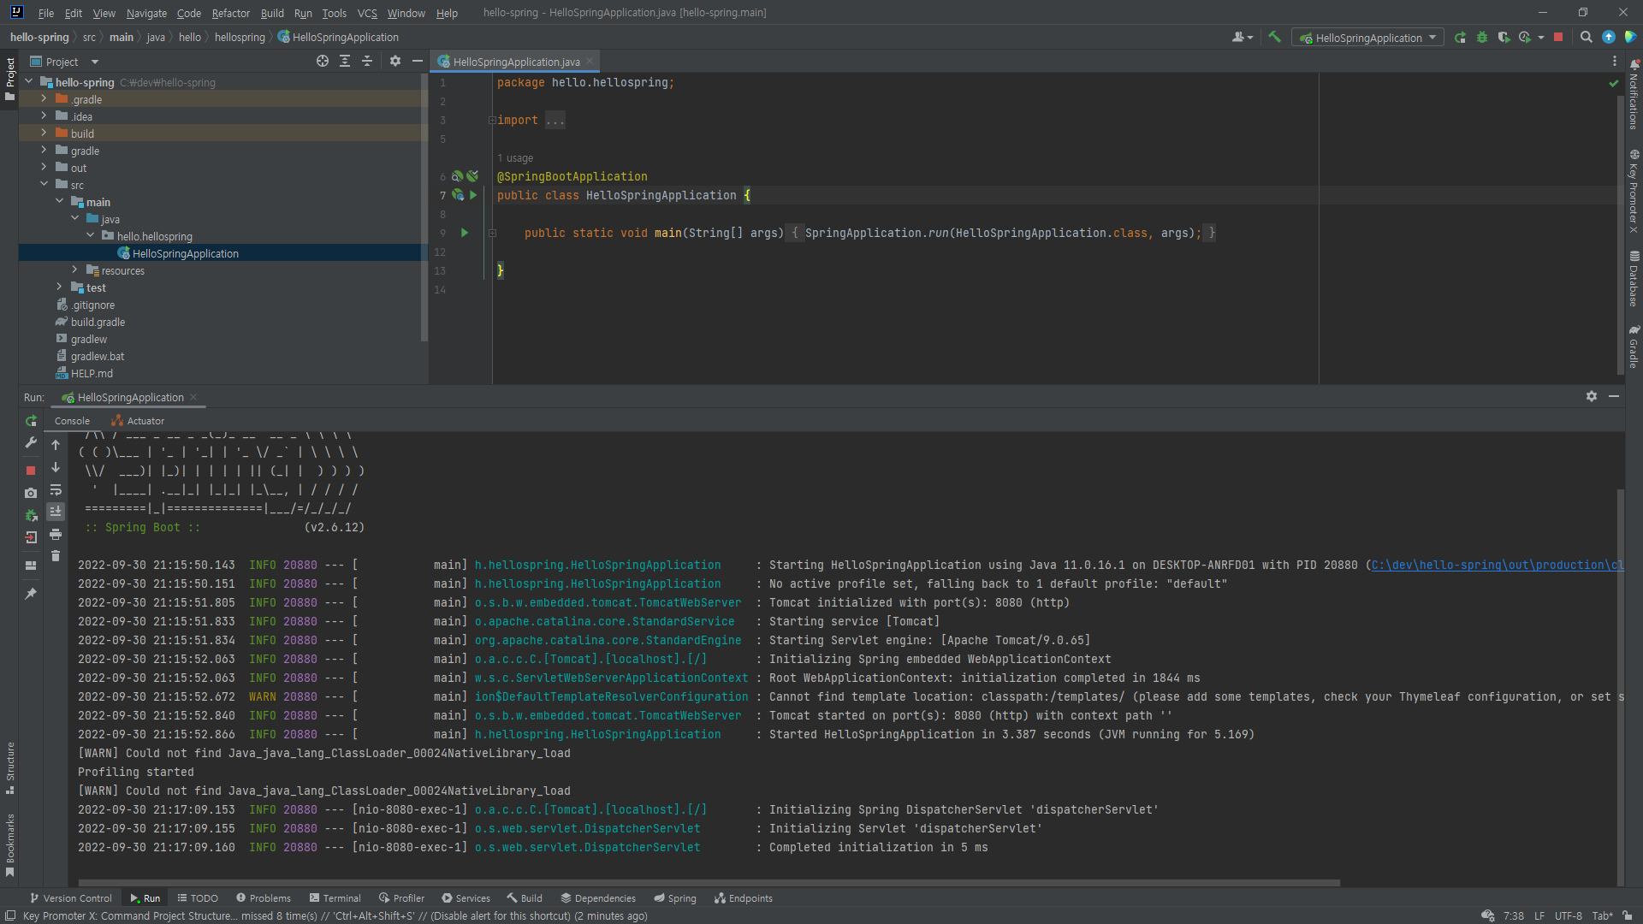Expand the resources folder node
1643x924 pixels.
74,270
